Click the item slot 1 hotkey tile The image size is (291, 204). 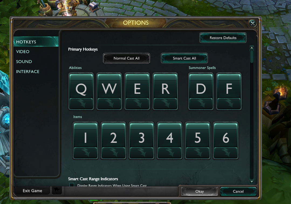[85, 135]
